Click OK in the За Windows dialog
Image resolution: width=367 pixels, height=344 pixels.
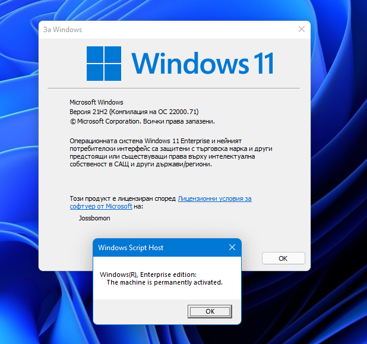point(283,258)
